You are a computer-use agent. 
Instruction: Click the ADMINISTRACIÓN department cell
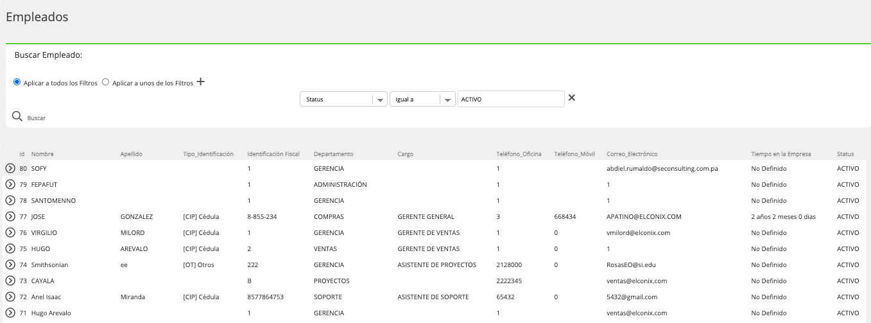pyautogui.click(x=340, y=184)
